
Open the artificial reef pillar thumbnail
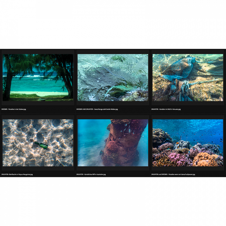[113, 143]
